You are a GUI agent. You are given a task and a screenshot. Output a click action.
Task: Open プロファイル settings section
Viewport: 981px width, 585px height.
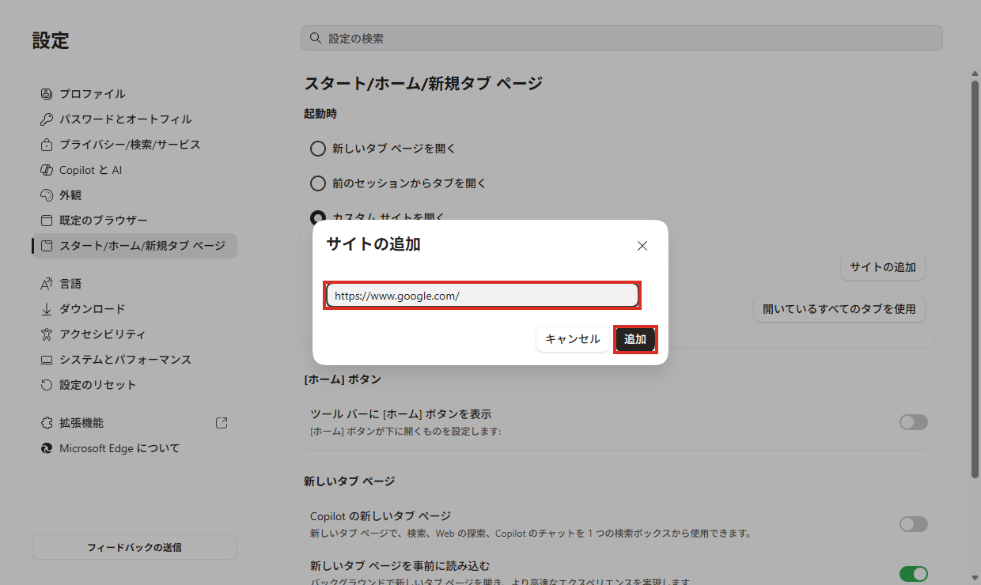pos(134,93)
